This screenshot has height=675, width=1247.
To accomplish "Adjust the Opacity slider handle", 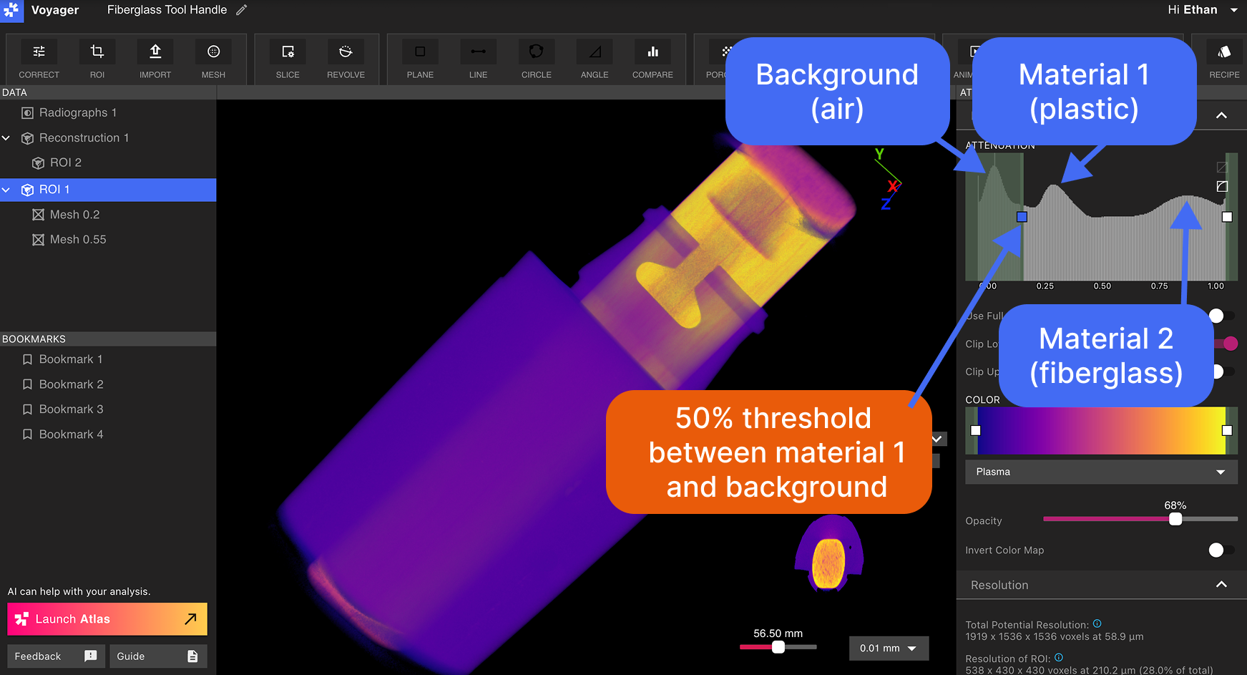I will pyautogui.click(x=1175, y=520).
